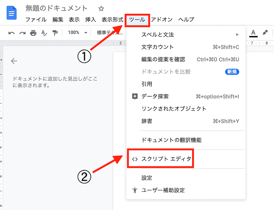Rename the document title 無題のドキュメント

(57, 9)
